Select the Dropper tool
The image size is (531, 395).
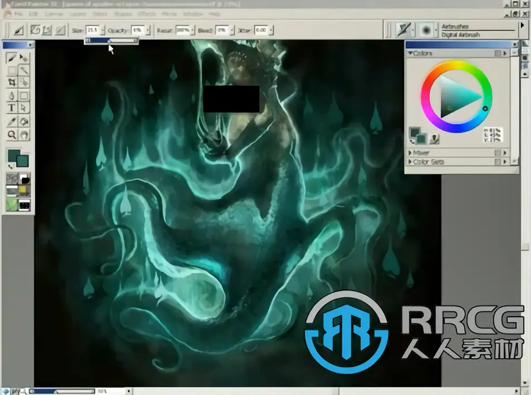(12, 121)
